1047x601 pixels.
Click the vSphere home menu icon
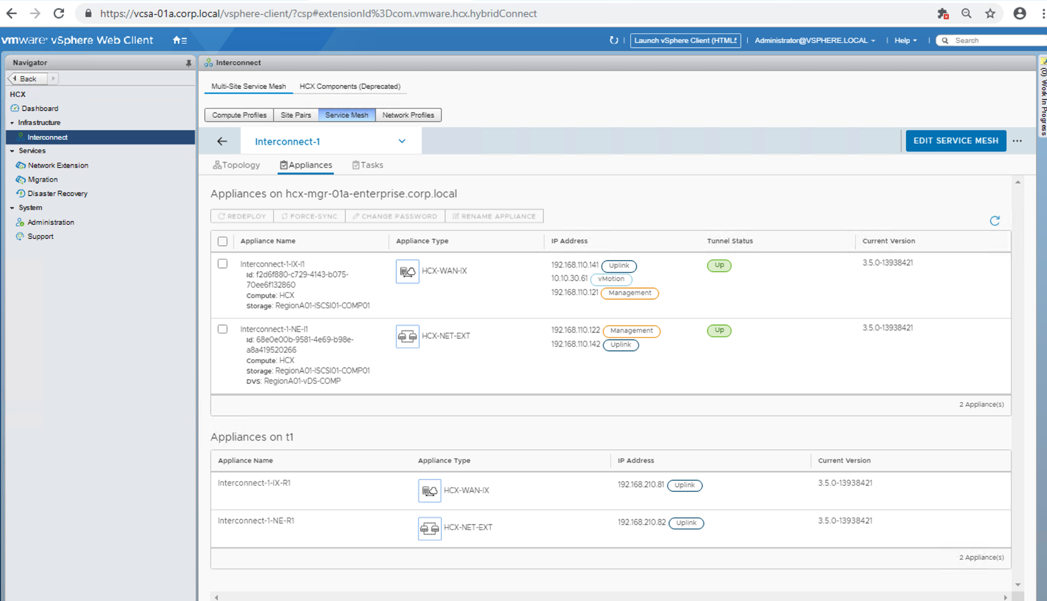(179, 41)
